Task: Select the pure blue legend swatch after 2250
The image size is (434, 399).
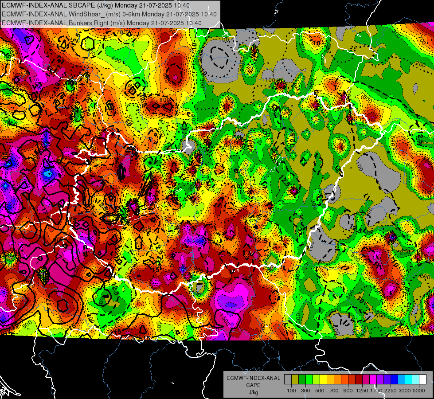Action: (395, 379)
